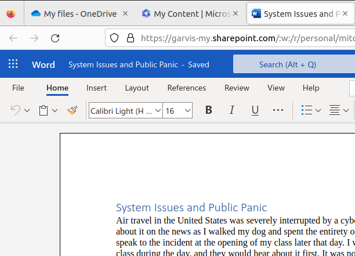
Task: Open the font name dropdown
Action: 125,110
